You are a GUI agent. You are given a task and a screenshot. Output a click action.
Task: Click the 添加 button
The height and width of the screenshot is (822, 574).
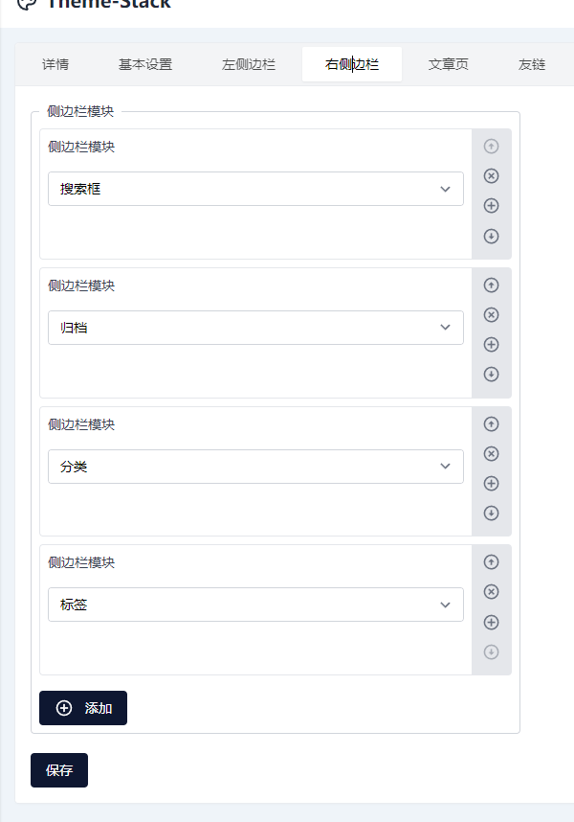(x=83, y=708)
